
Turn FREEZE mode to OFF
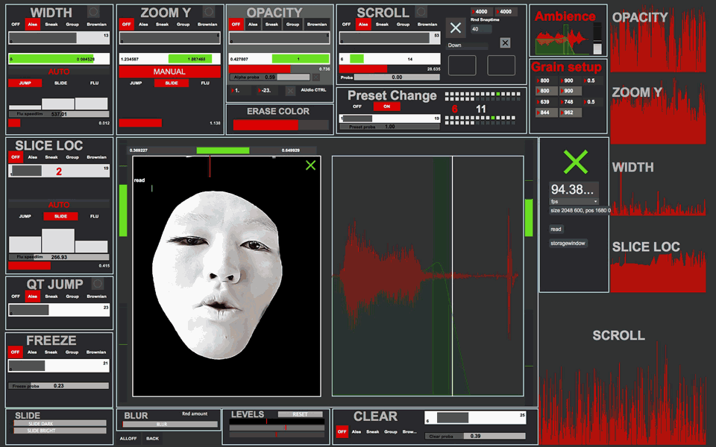click(15, 352)
